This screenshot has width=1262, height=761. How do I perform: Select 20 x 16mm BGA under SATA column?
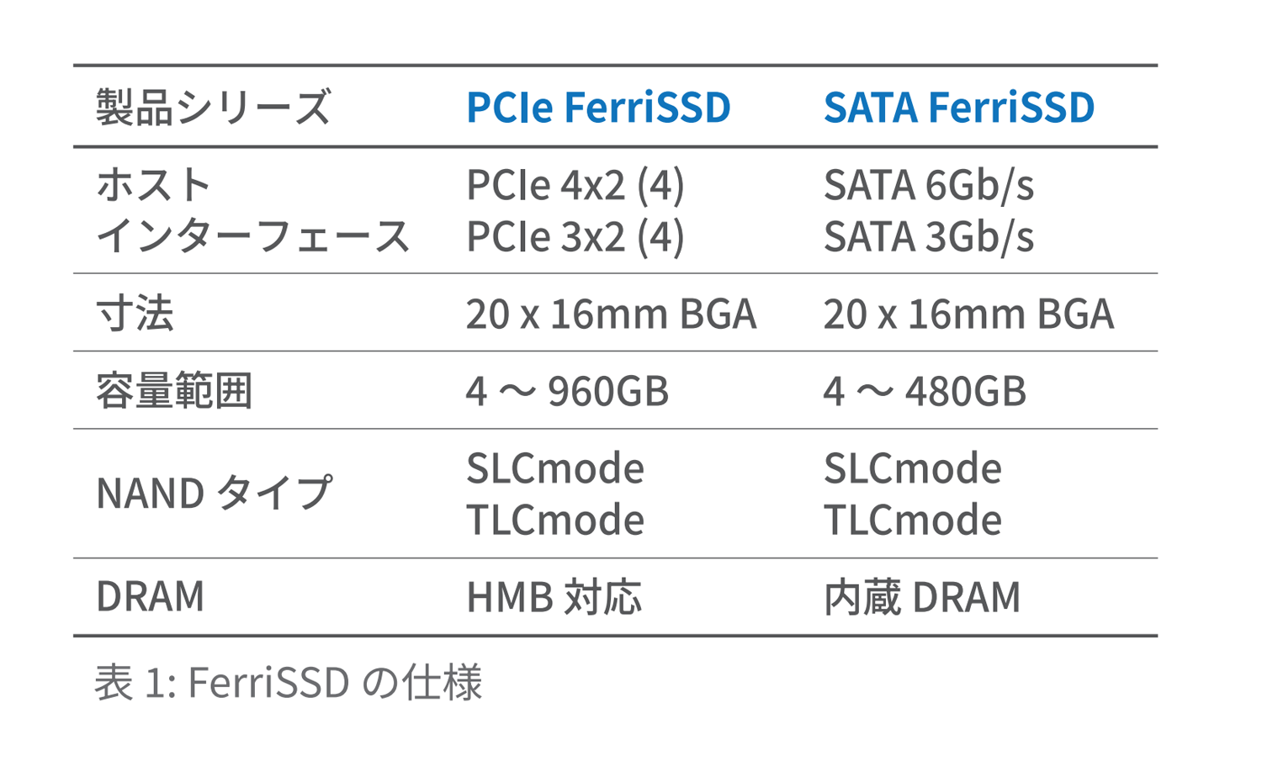[x=968, y=314]
